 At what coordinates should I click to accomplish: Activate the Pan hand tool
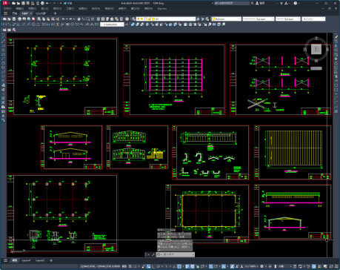click(x=79, y=19)
